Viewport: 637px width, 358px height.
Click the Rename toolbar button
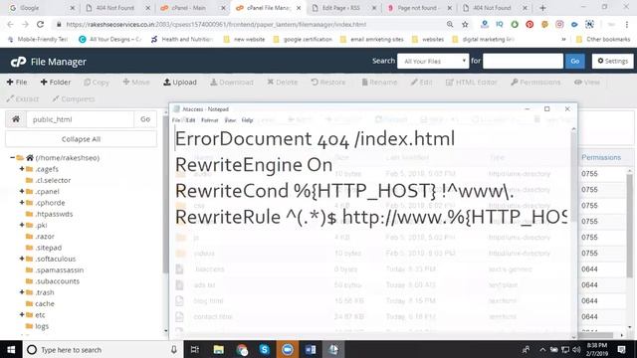tap(379, 82)
